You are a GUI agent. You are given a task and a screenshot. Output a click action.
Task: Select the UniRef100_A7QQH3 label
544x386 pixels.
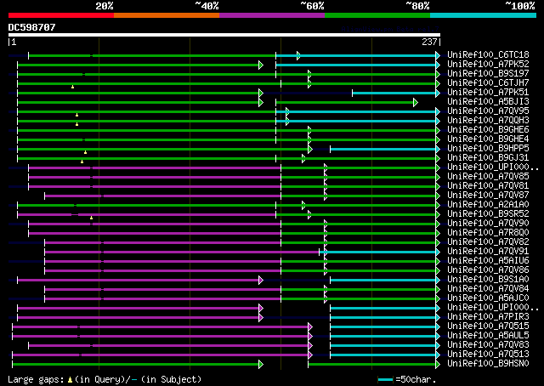tap(488, 121)
